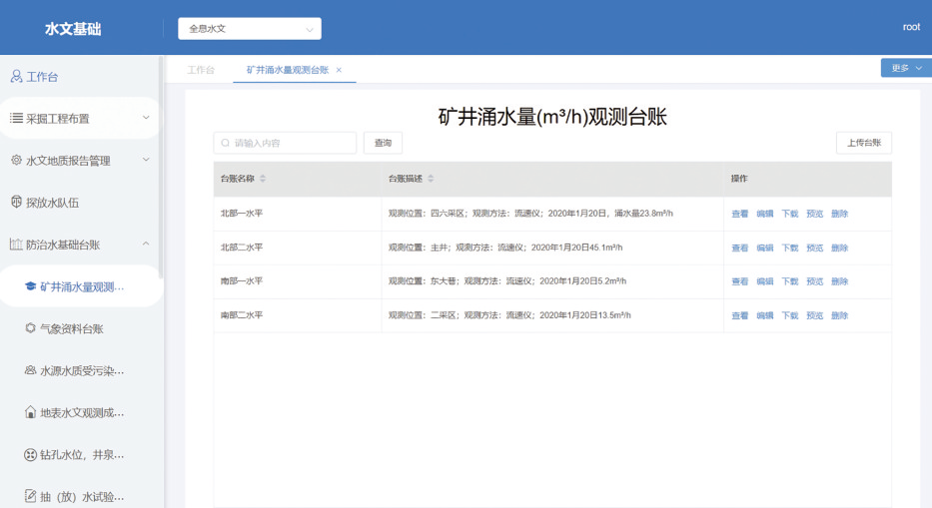Image resolution: width=932 pixels, height=508 pixels.
Task: Click 查看 for 北部一水平 row
Action: 739,214
